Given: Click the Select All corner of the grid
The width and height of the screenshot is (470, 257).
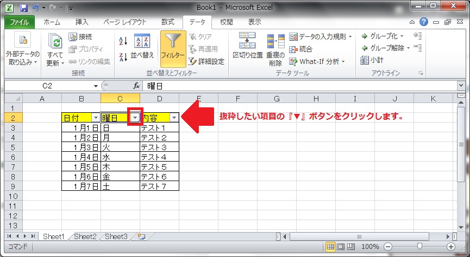Looking at the screenshot, I should tap(14, 98).
